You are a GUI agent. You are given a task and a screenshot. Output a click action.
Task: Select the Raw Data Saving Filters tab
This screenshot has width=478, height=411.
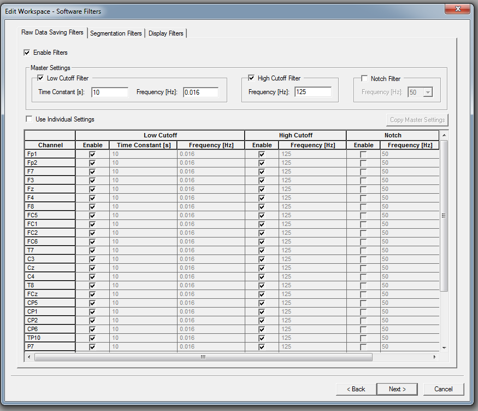click(52, 32)
